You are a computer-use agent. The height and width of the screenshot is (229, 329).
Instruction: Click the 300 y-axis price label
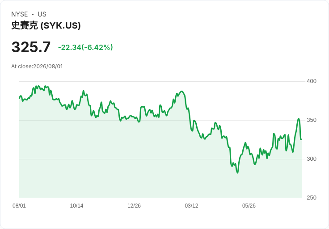pyautogui.click(x=312, y=159)
